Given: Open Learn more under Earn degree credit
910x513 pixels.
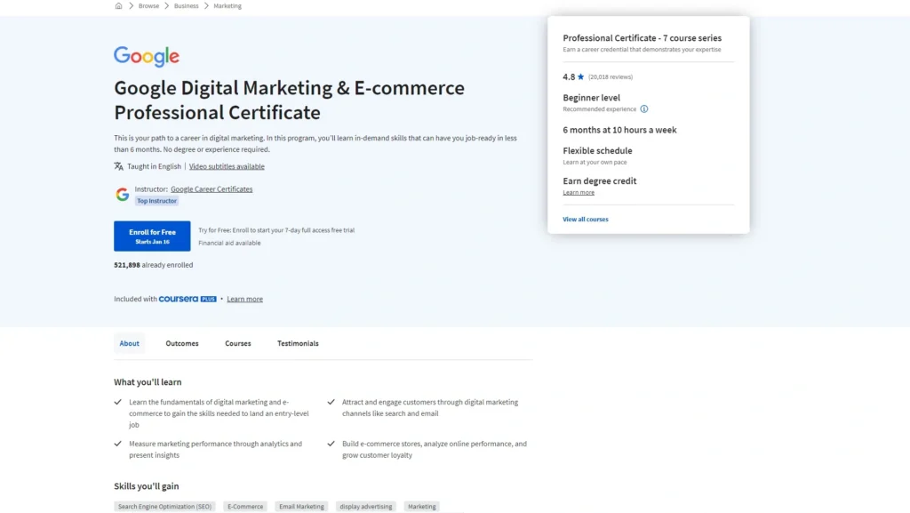Looking at the screenshot, I should click(579, 193).
